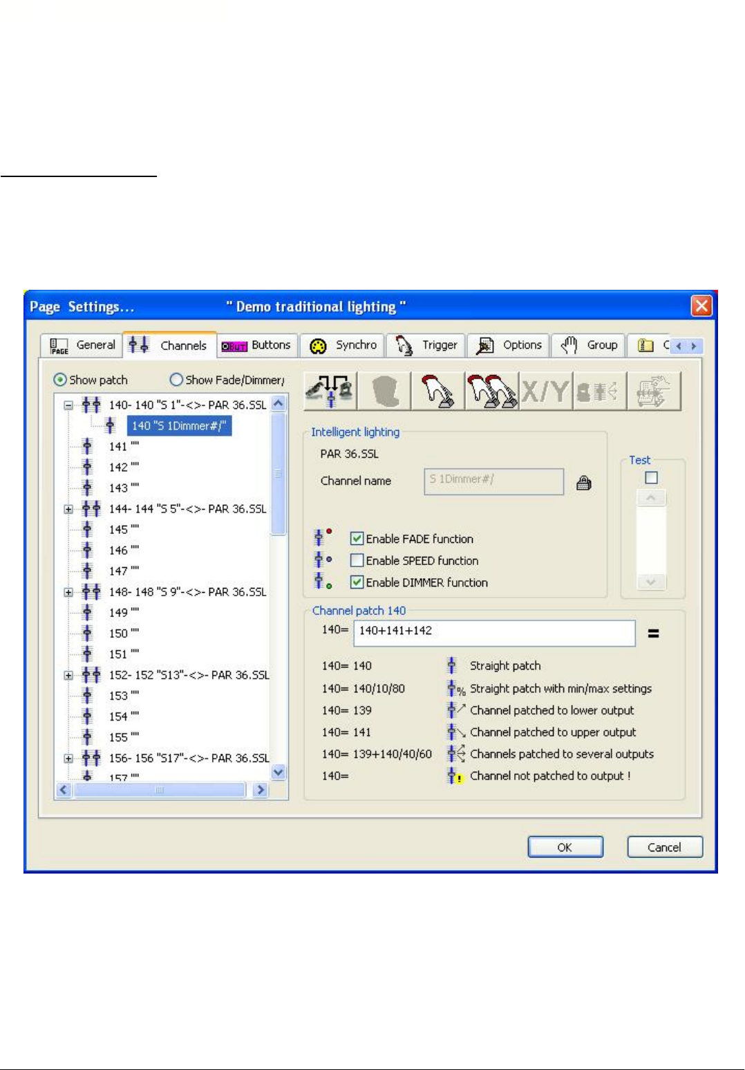
Task: Toggle Enable FADE function checkbox
Action: [357, 538]
